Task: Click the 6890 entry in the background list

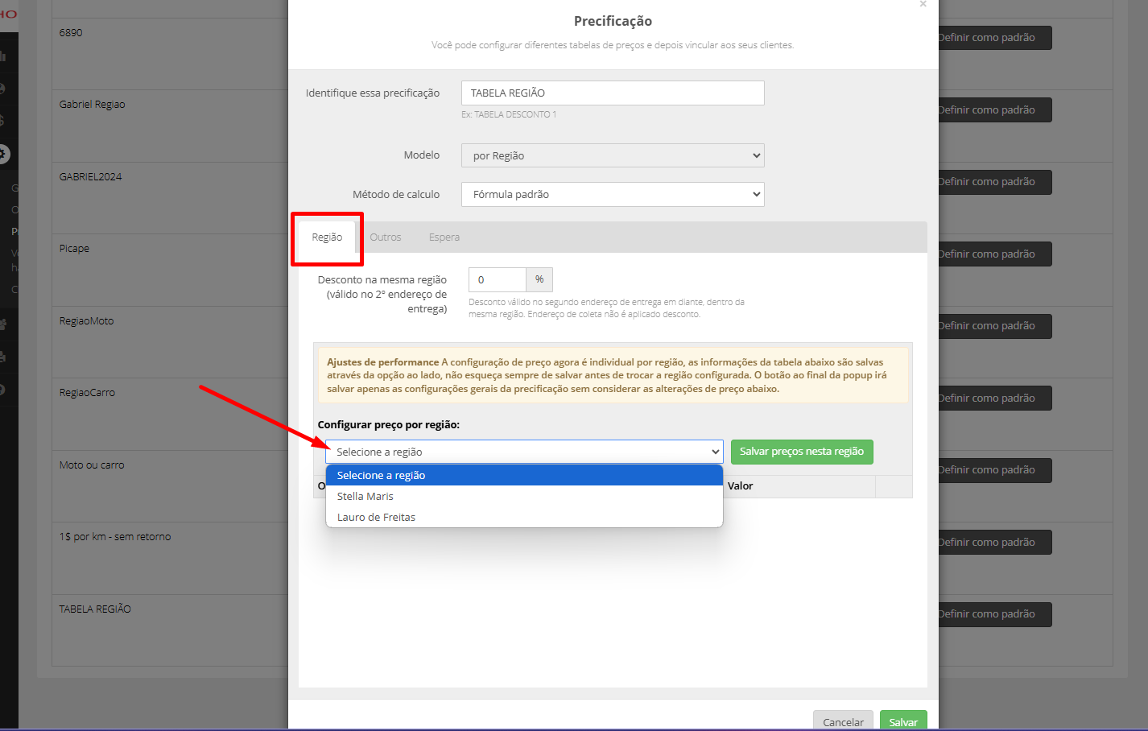Action: click(x=71, y=33)
